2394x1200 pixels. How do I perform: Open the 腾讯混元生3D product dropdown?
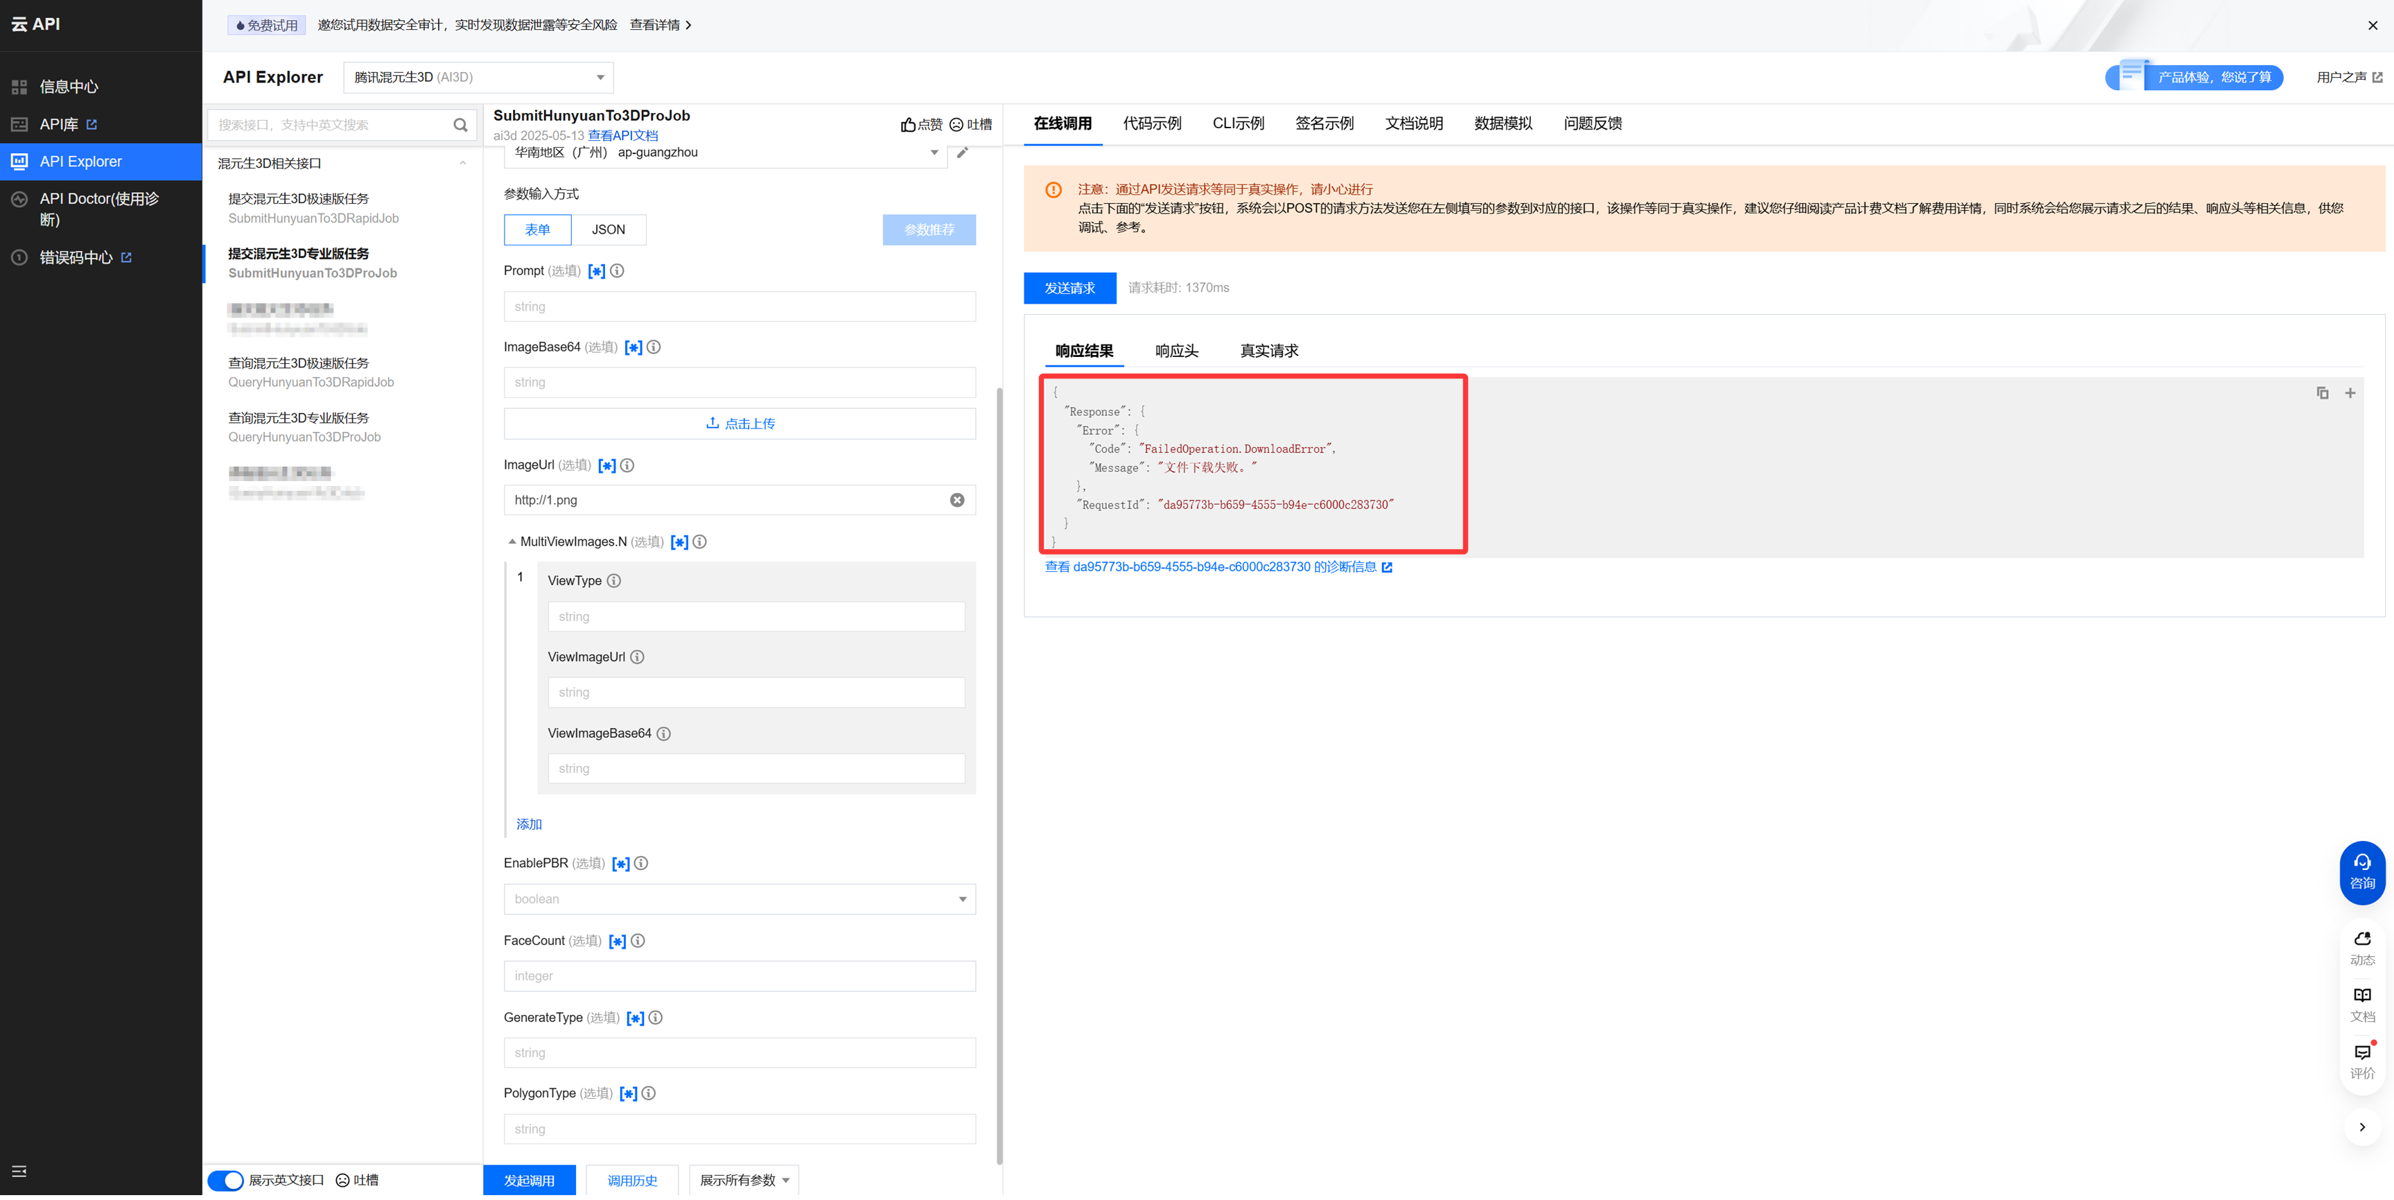pos(478,77)
